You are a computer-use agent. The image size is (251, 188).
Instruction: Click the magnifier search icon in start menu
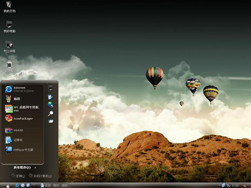51,113
